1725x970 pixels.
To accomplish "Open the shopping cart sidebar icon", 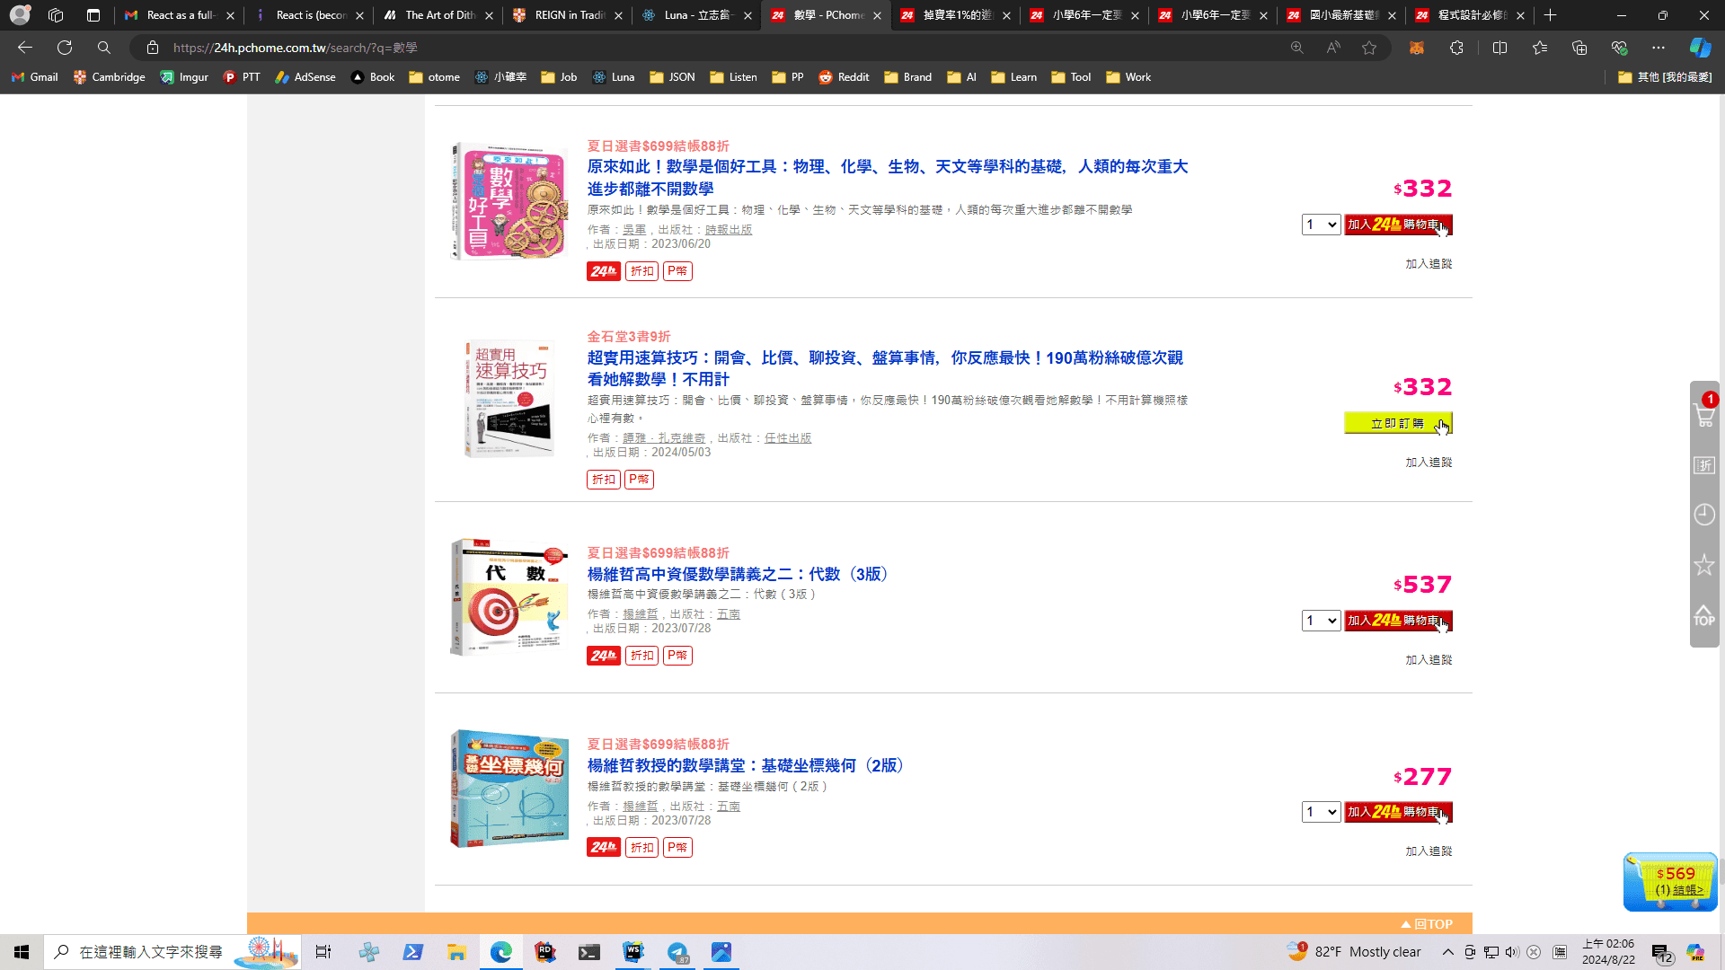I will pyautogui.click(x=1703, y=415).
